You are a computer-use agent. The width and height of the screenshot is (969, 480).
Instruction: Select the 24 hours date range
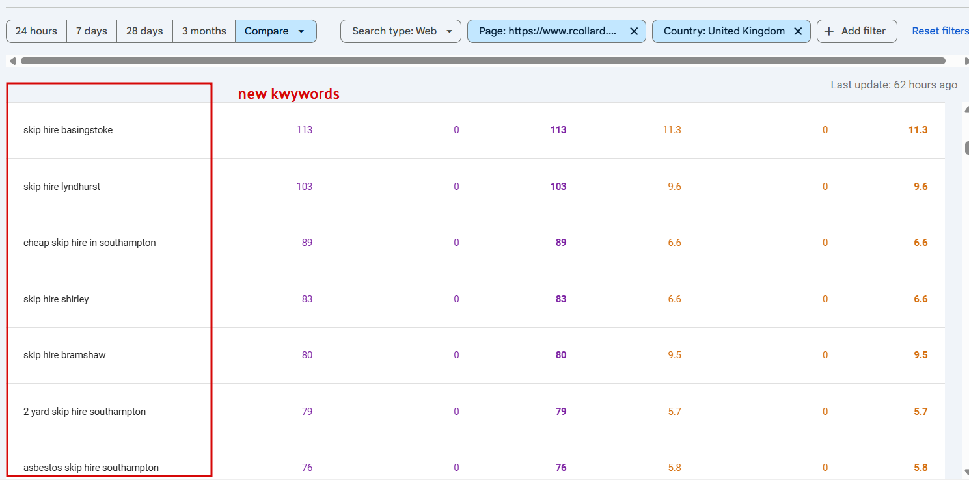pyautogui.click(x=36, y=31)
